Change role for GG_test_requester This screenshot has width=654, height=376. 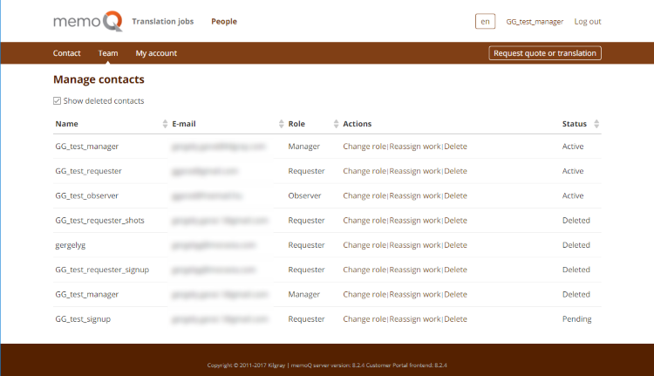click(364, 171)
